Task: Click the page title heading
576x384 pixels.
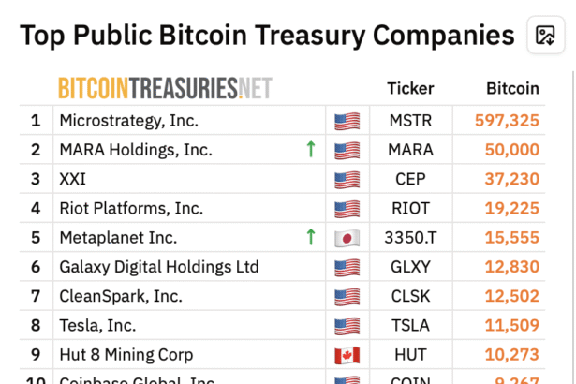Action: 267,36
